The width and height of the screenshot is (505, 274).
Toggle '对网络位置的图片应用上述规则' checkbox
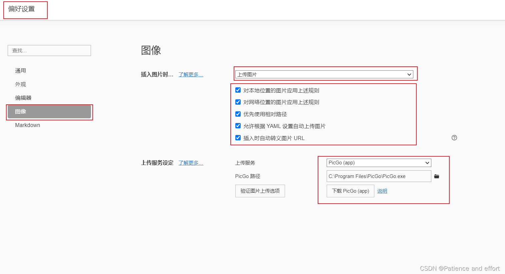tap(238, 102)
